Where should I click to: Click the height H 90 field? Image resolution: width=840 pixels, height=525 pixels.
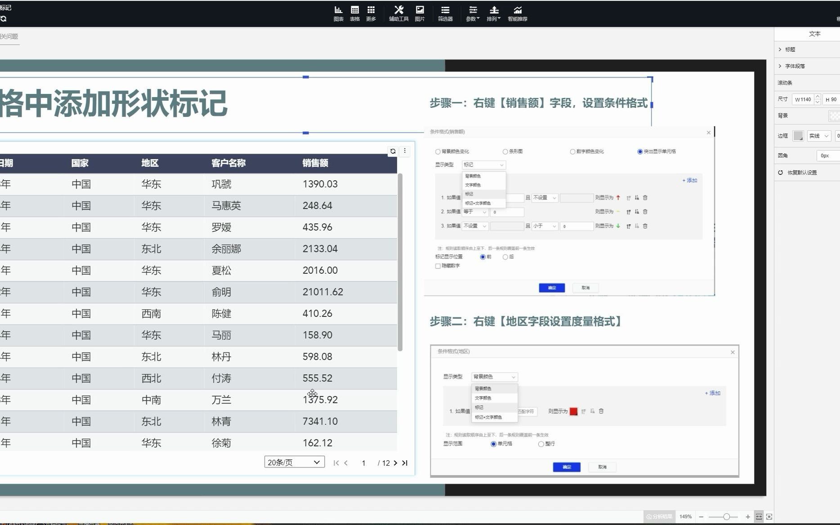(x=831, y=99)
